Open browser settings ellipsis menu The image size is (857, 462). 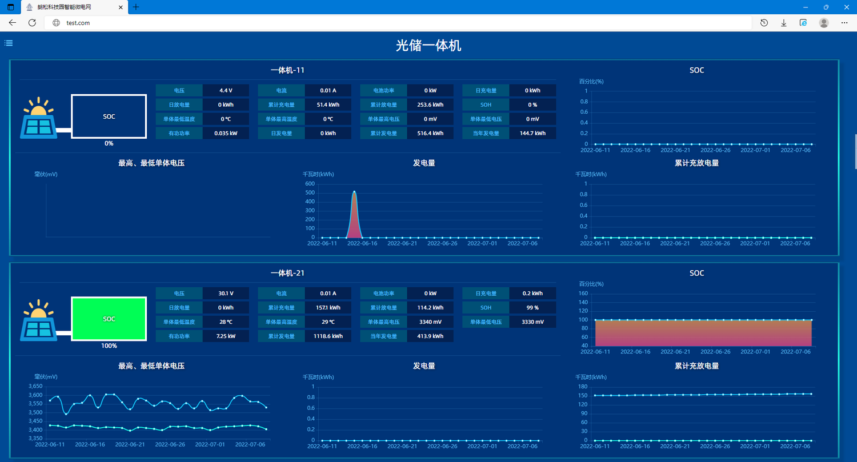tap(844, 23)
